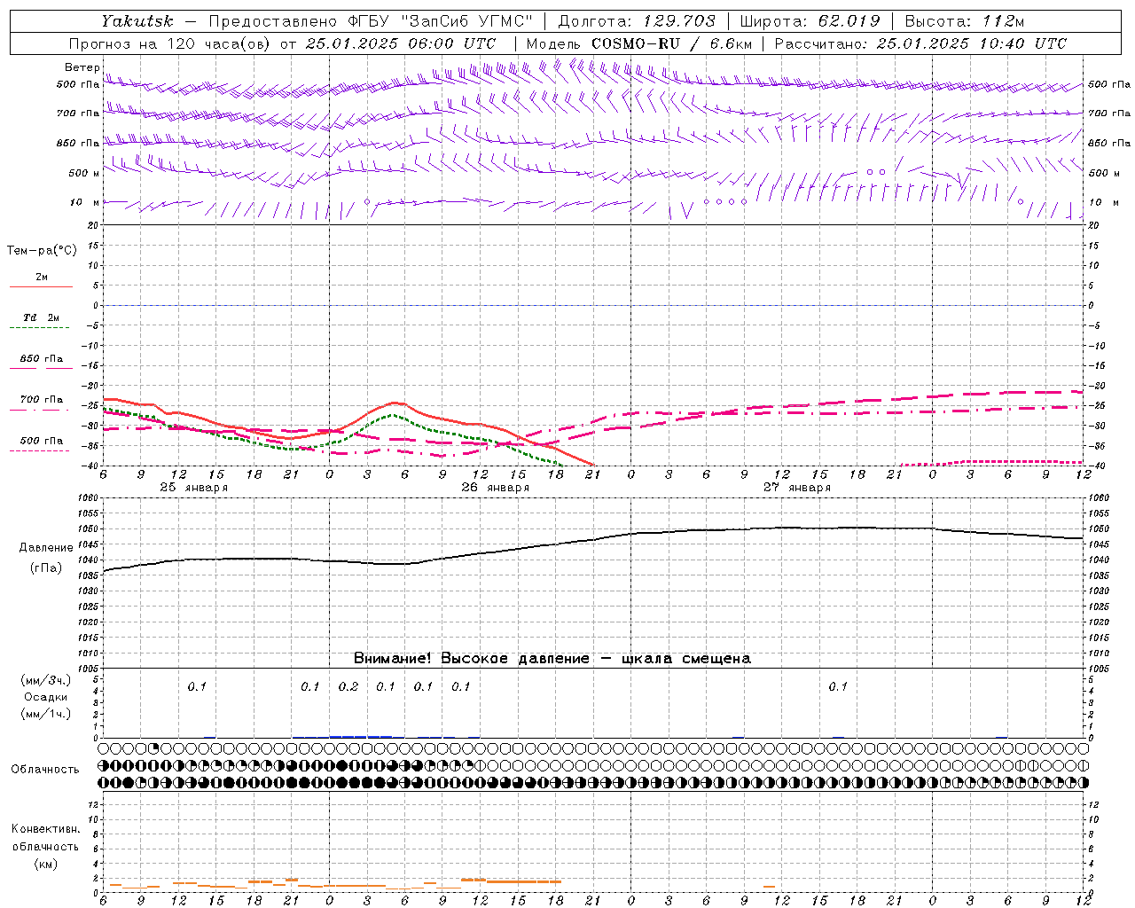Click the '(гПа)' unit under Давление
Image resolution: width=1135 pixels, height=908 pixels.
point(46,568)
